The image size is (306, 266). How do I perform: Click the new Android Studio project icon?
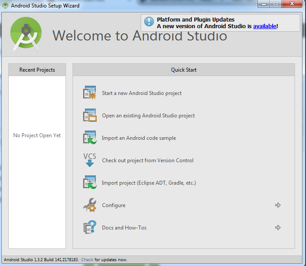[x=90, y=93]
